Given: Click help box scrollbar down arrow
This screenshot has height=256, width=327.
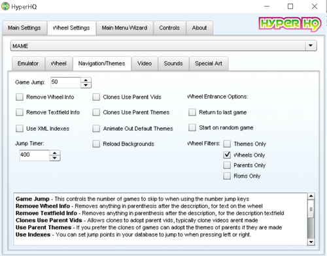Looking at the screenshot, I should pyautogui.click(x=311, y=242).
